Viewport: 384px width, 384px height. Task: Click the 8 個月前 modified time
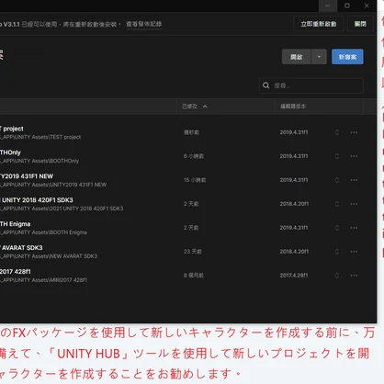click(x=194, y=276)
